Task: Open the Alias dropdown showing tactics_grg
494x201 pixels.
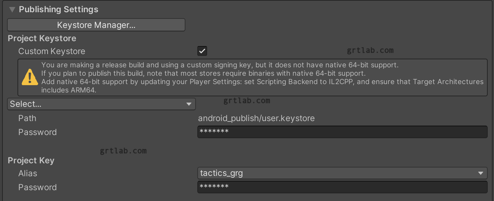Action: [342, 173]
